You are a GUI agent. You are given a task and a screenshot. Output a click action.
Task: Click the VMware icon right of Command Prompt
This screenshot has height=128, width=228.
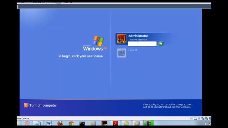[93, 123]
